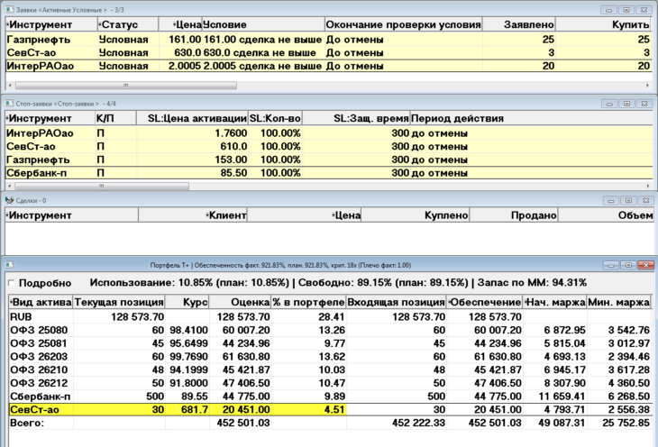Click SL:Кол-во column header
658x447 pixels.
[275, 118]
